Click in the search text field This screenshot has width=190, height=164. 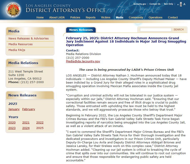coord(156,30)
